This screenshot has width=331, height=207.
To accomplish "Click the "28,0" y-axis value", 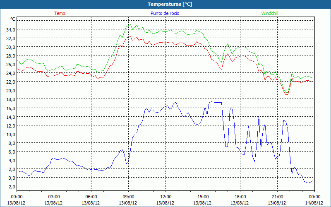I will click(x=10, y=55).
